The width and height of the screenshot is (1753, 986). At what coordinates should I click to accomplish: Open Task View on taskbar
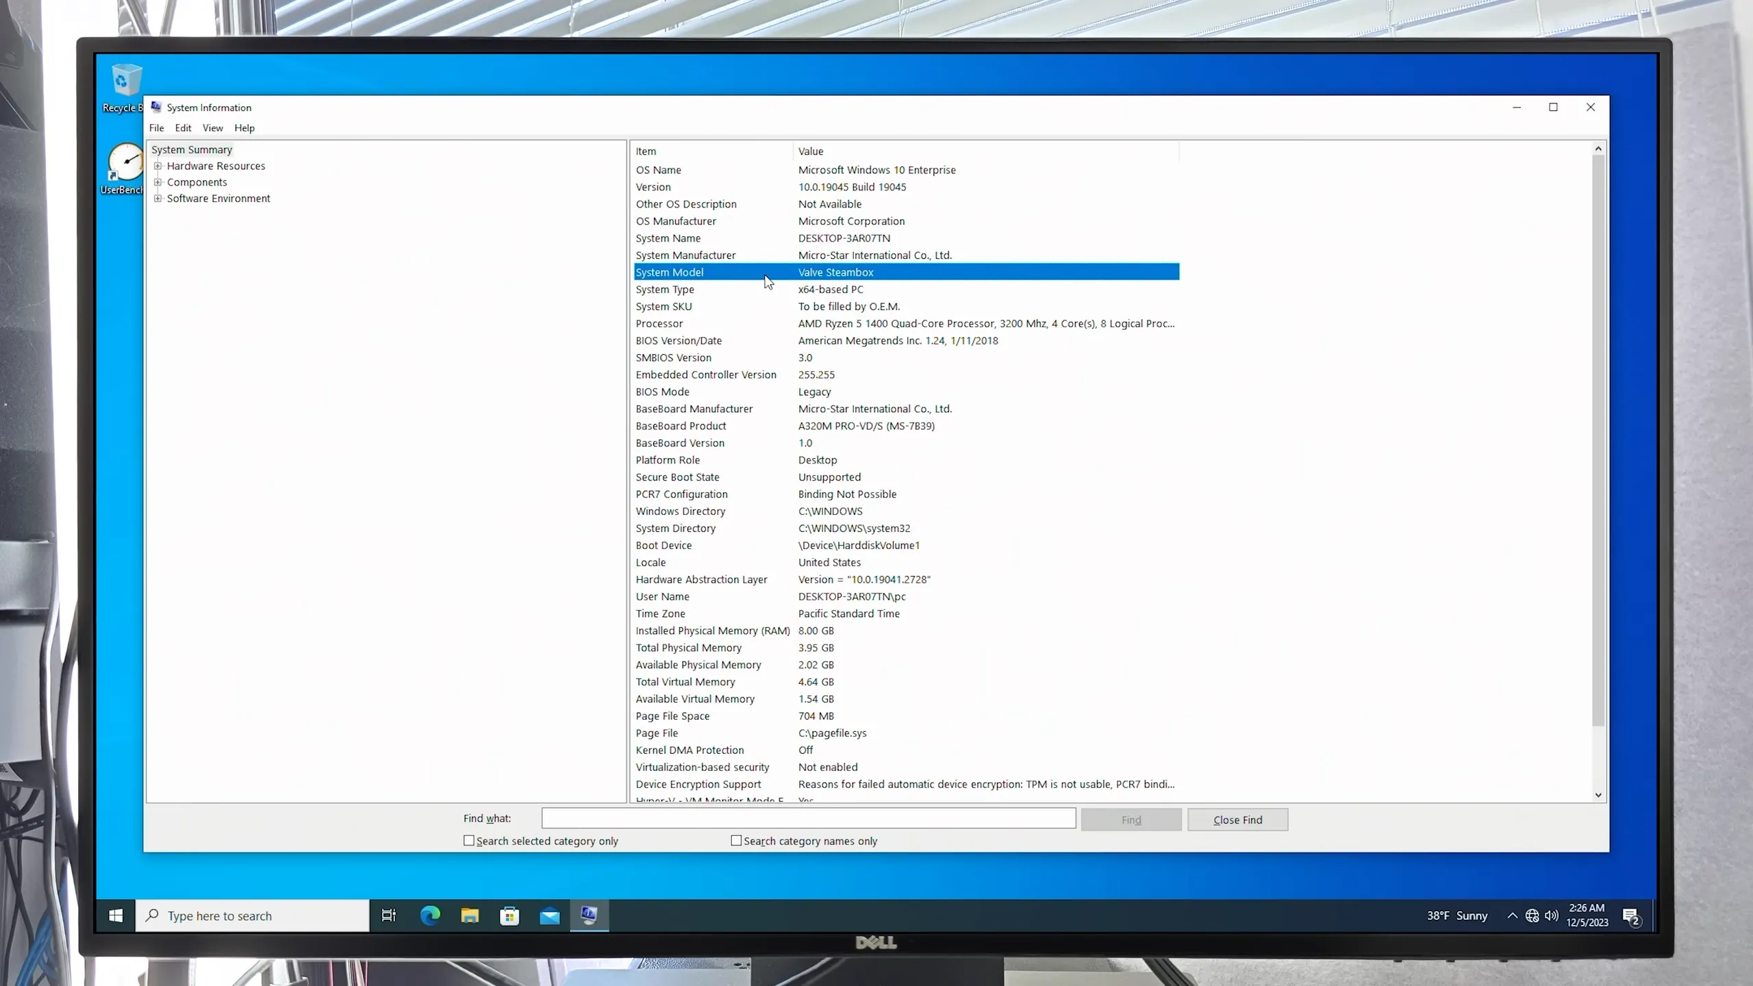389,915
